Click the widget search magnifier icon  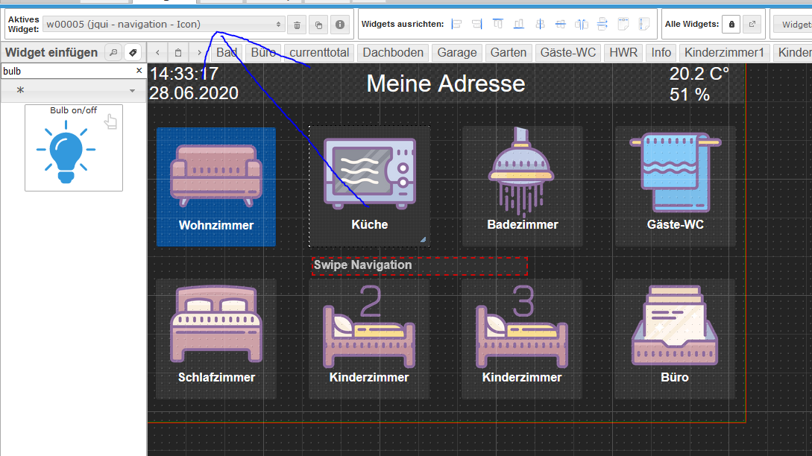pos(113,52)
